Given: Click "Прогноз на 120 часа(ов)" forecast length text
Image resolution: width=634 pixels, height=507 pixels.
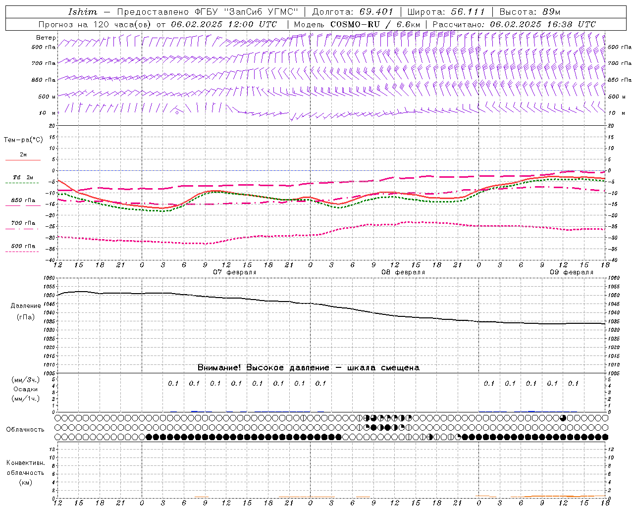Looking at the screenshot, I should [x=96, y=24].
